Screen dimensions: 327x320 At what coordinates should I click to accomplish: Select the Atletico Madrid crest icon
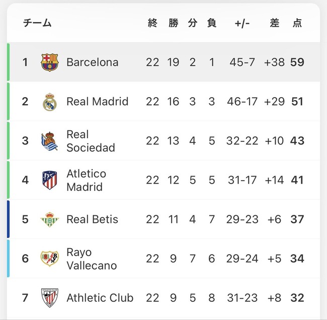tap(50, 180)
